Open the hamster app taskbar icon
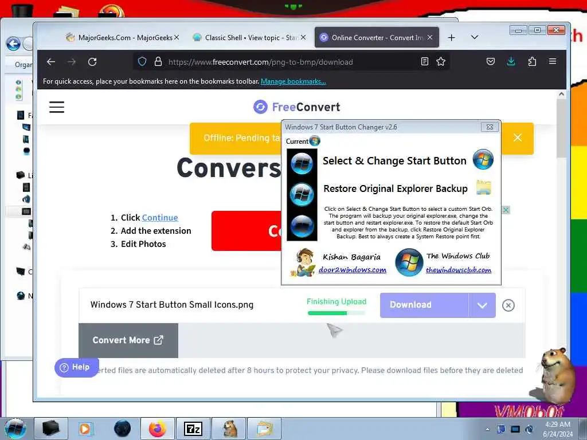 [x=229, y=429]
